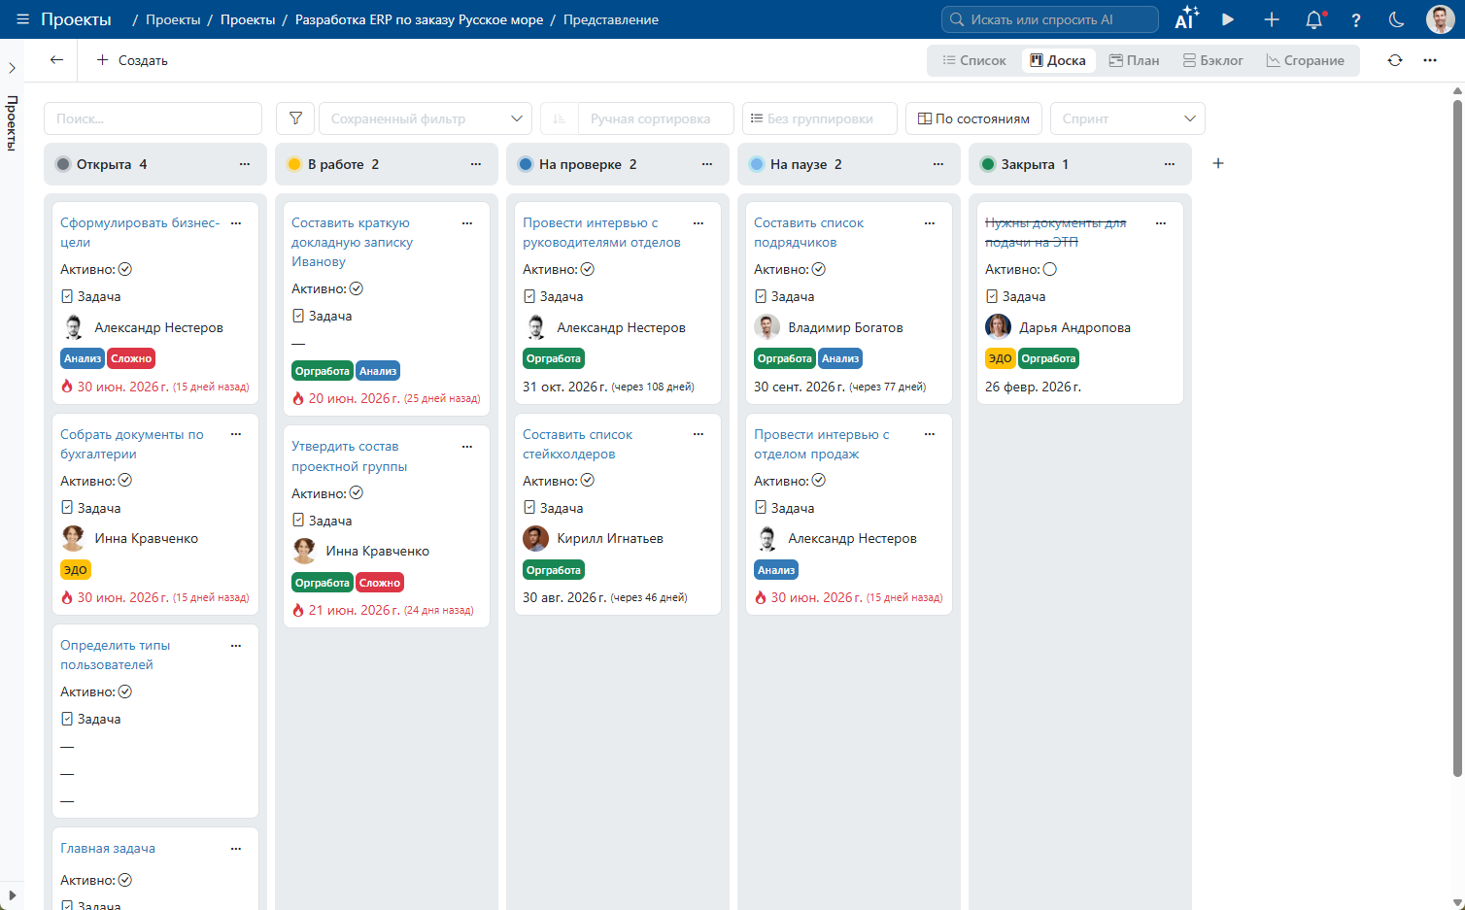Click Анализ tag on Провести интервью с отделом продаж

pyautogui.click(x=776, y=570)
